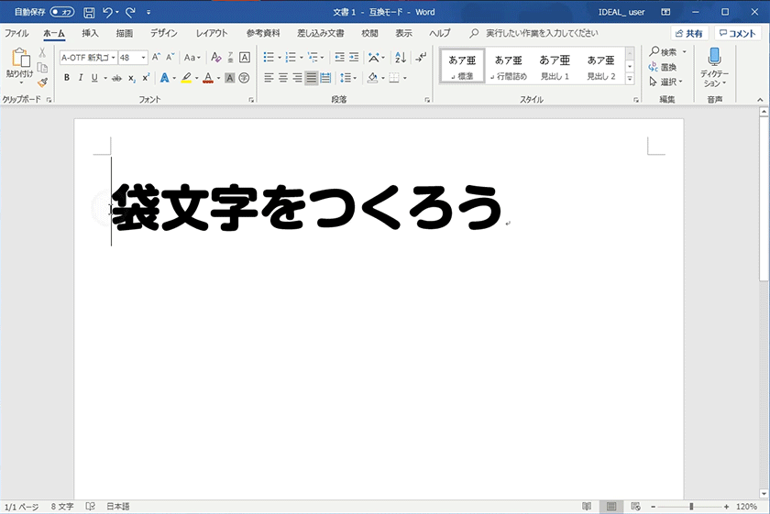Viewport: 770px width, 514px height.
Task: Toggle Bold formatting
Action: click(67, 78)
